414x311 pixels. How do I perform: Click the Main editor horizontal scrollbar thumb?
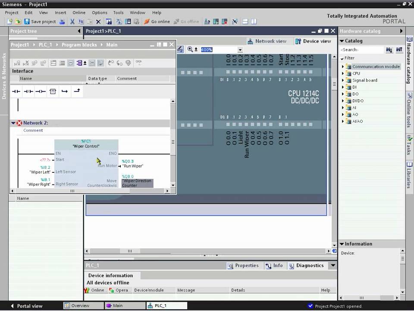pos(72,190)
